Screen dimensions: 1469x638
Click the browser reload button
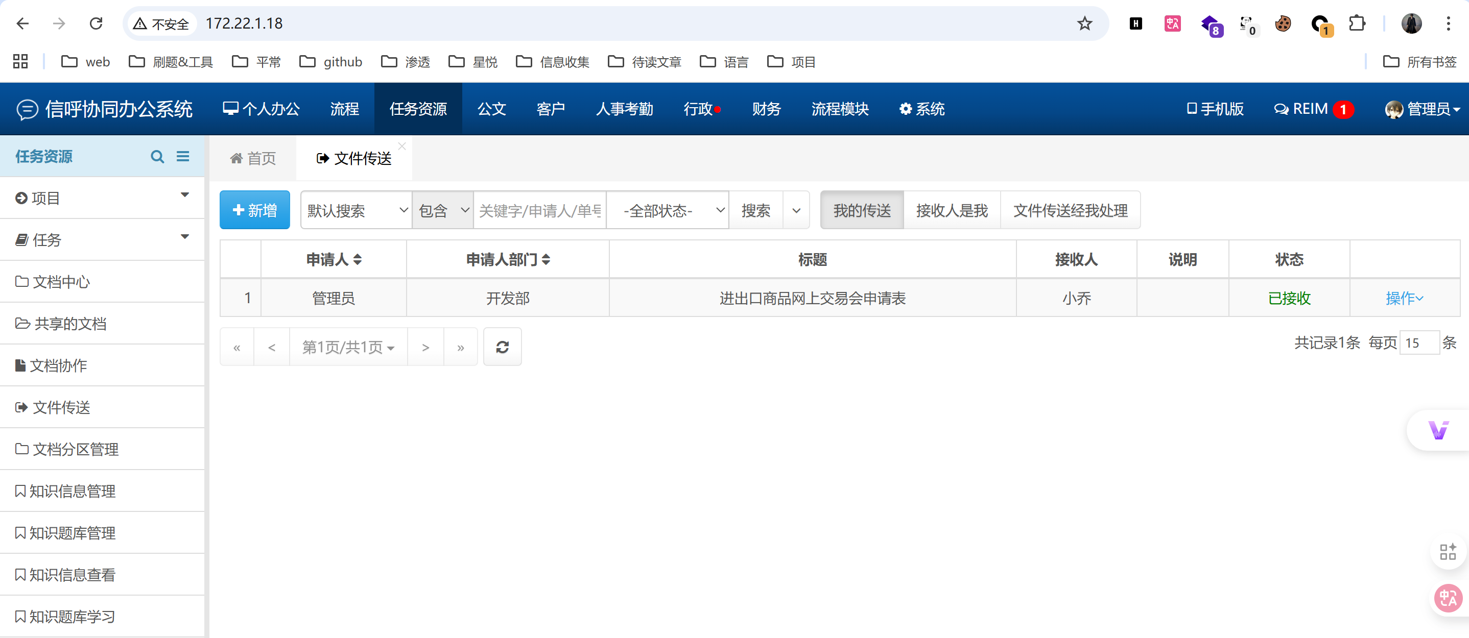[96, 23]
